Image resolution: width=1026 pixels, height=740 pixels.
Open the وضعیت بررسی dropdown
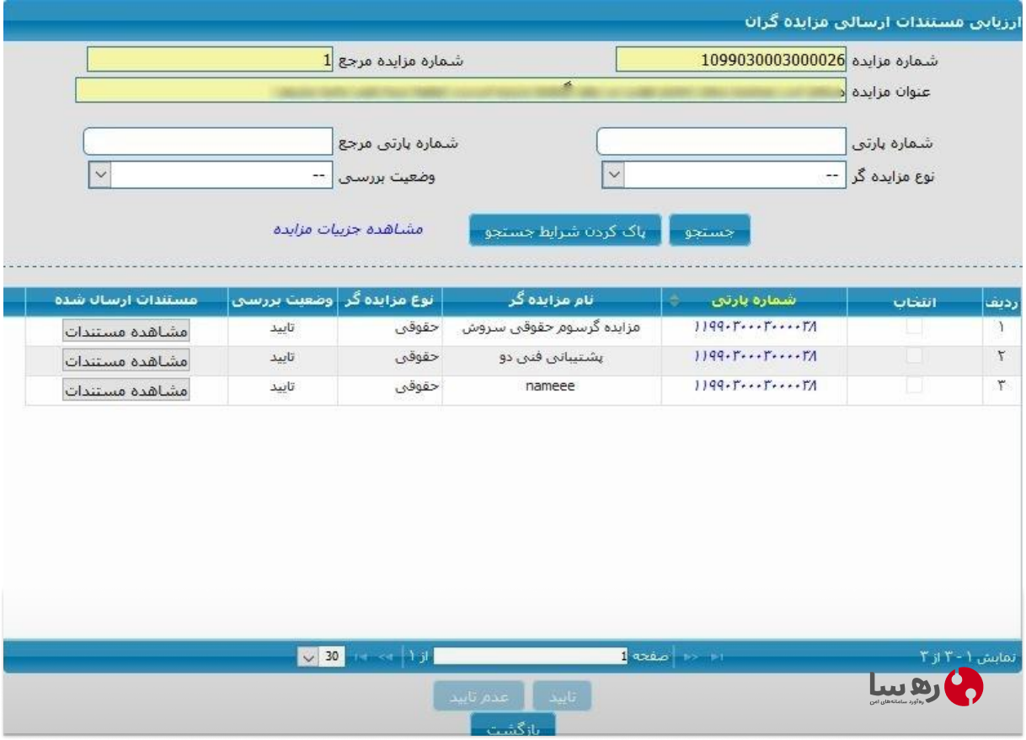(211, 175)
